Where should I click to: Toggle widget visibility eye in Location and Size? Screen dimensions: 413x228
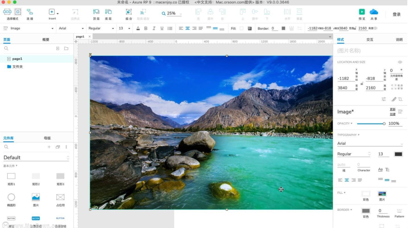(x=400, y=62)
